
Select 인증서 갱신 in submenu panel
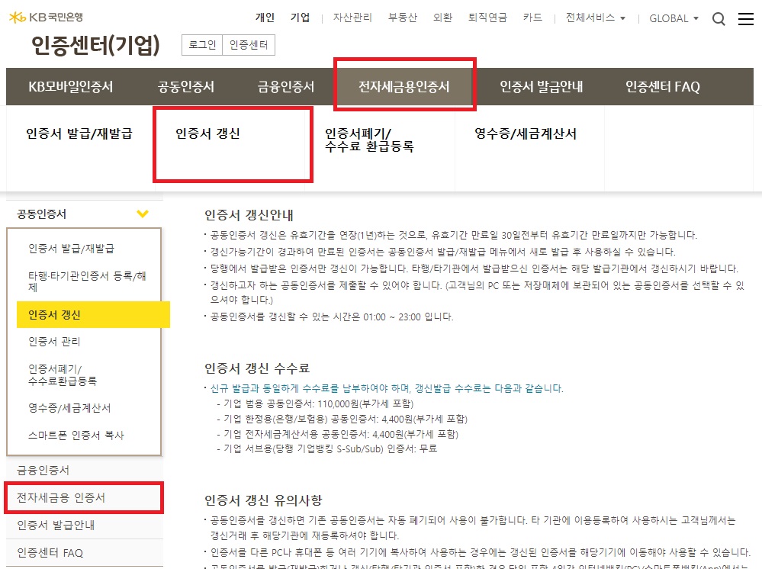click(x=207, y=133)
